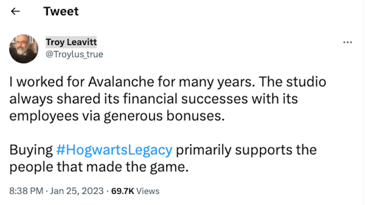The image size is (365, 205).
Task: Click the word Buying before the hashtag
Action: coord(31,150)
